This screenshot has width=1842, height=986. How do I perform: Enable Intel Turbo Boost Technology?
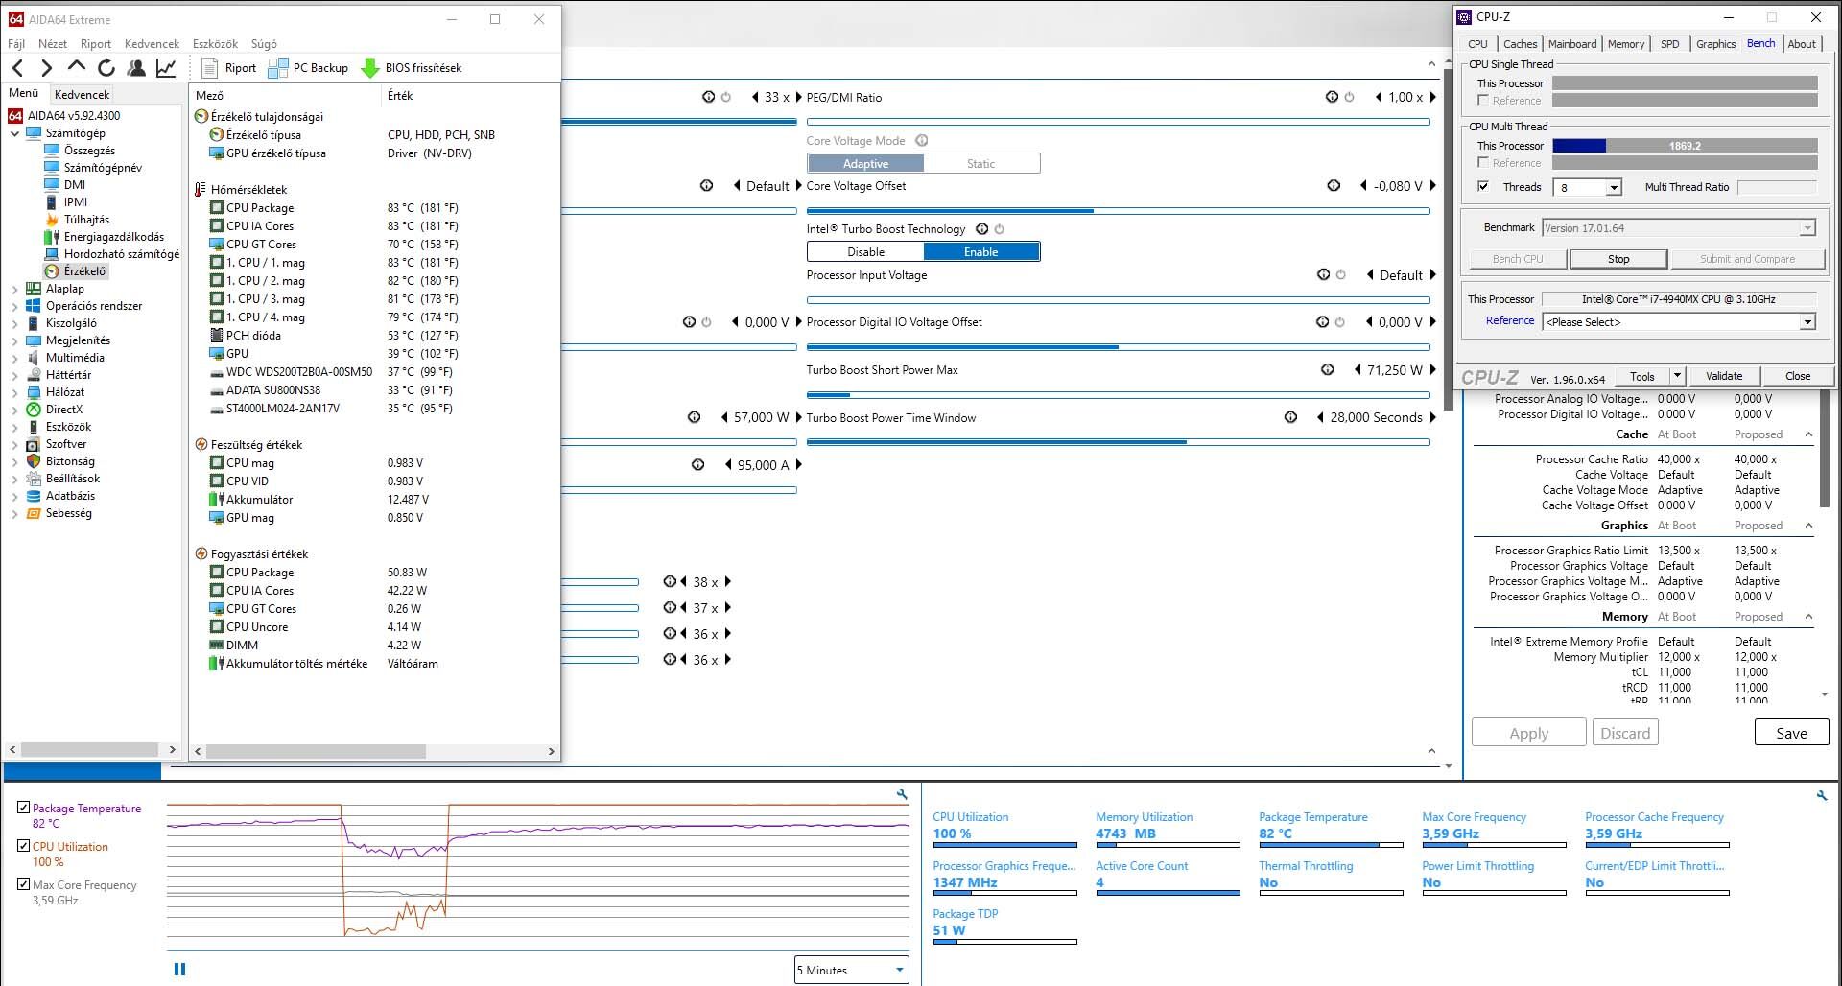pyautogui.click(x=981, y=252)
